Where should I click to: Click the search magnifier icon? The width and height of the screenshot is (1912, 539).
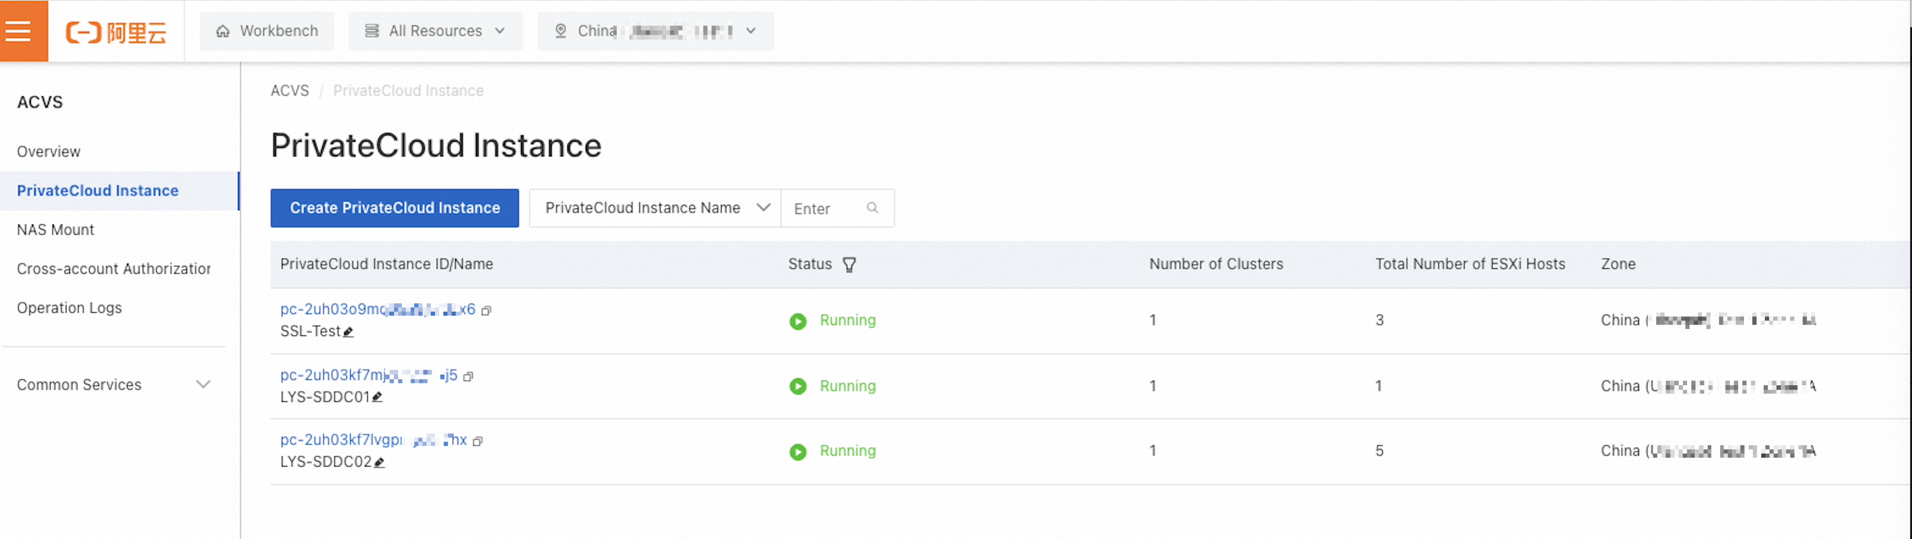(872, 208)
